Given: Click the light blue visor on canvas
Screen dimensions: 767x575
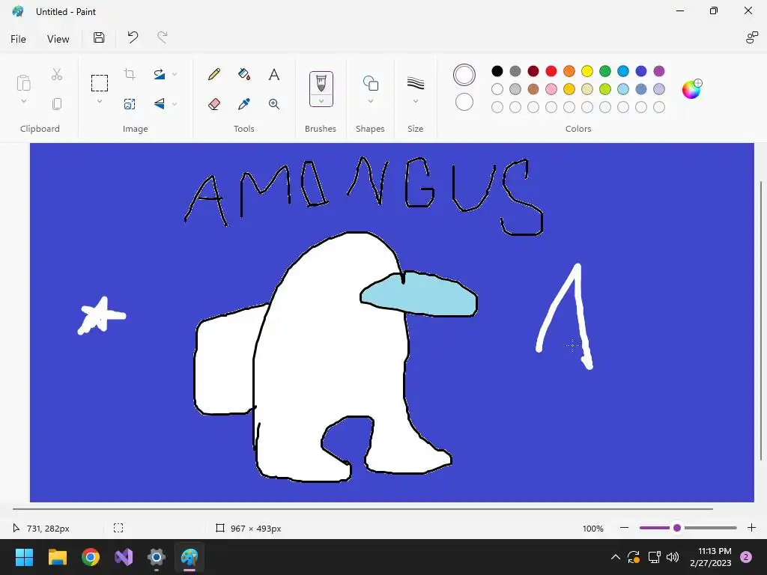Looking at the screenshot, I should pos(419,294).
